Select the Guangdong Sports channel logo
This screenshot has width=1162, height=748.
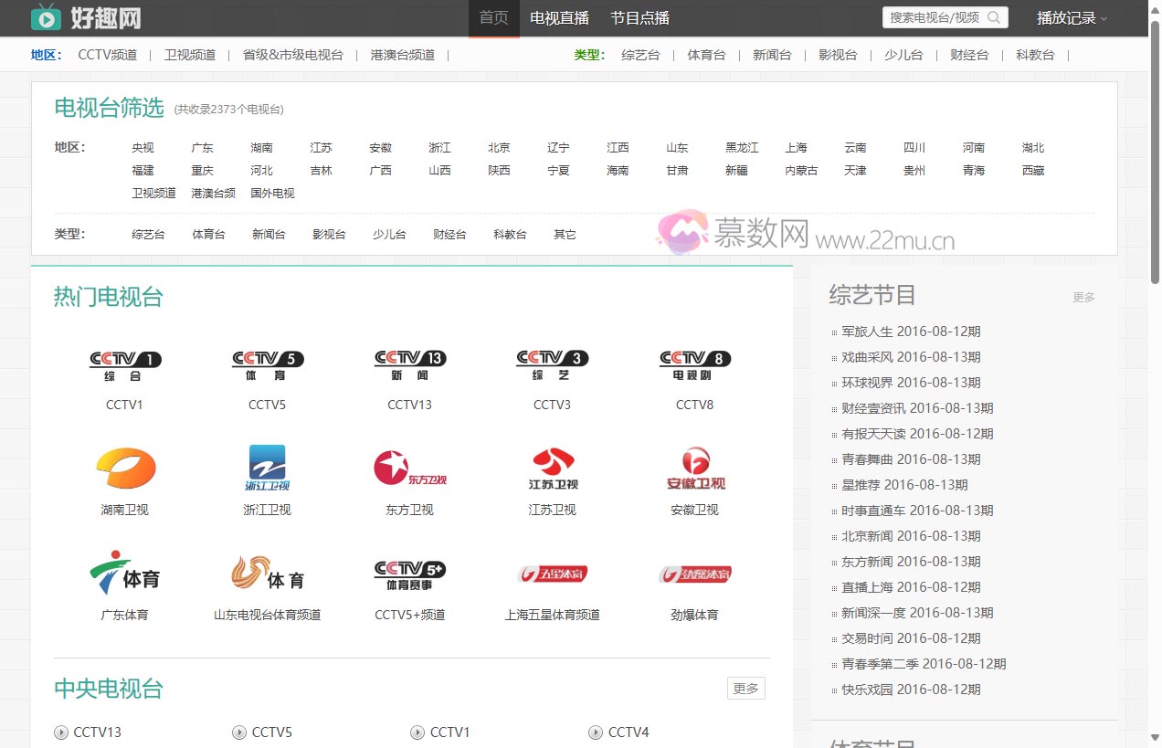(125, 573)
